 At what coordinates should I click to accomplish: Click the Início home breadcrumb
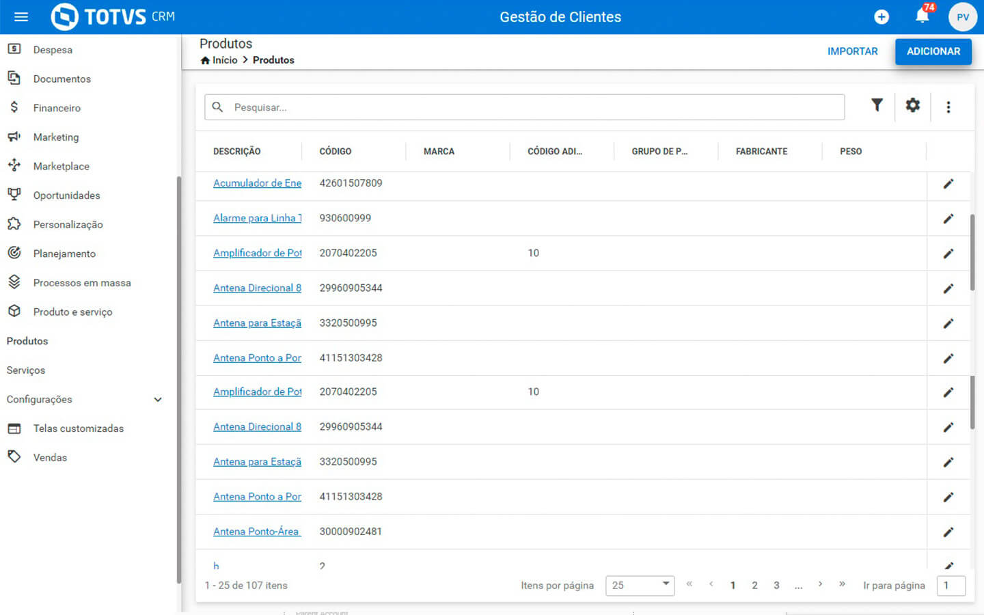pyautogui.click(x=219, y=60)
